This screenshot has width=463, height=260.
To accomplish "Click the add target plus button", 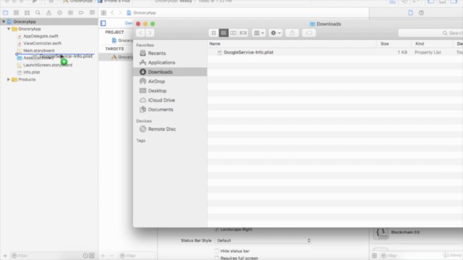I will (x=103, y=256).
